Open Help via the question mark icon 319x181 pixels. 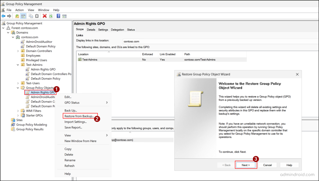tap(59, 16)
